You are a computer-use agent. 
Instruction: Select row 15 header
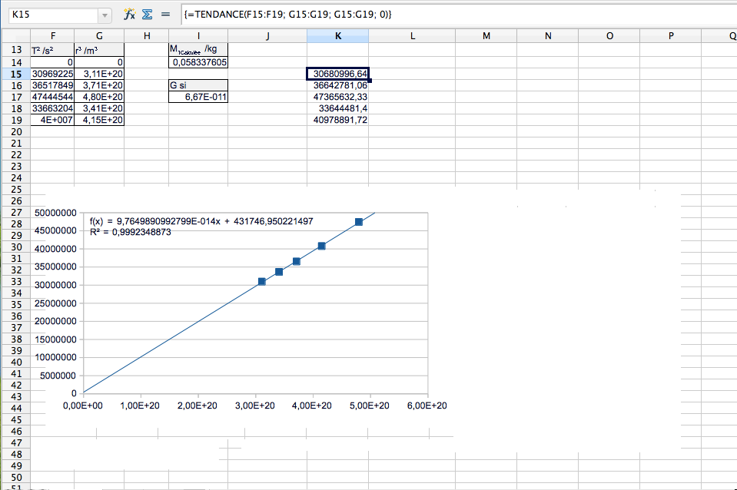coord(15,74)
